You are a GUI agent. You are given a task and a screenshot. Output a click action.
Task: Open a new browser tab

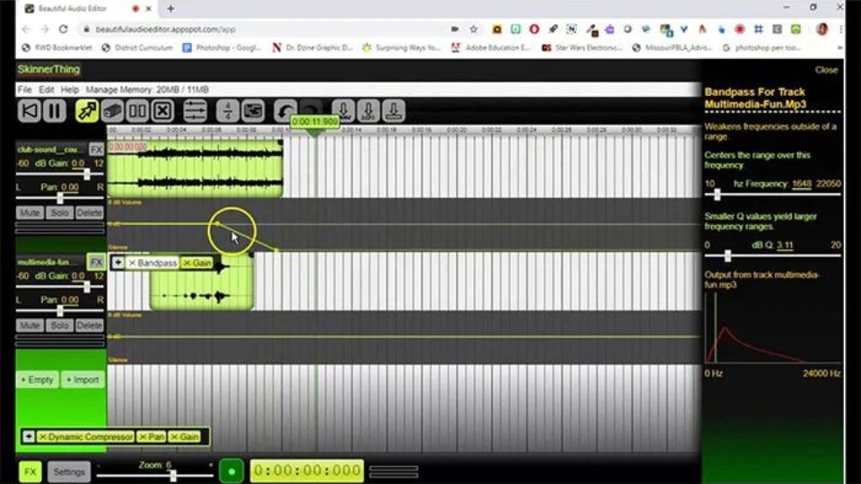(x=170, y=8)
